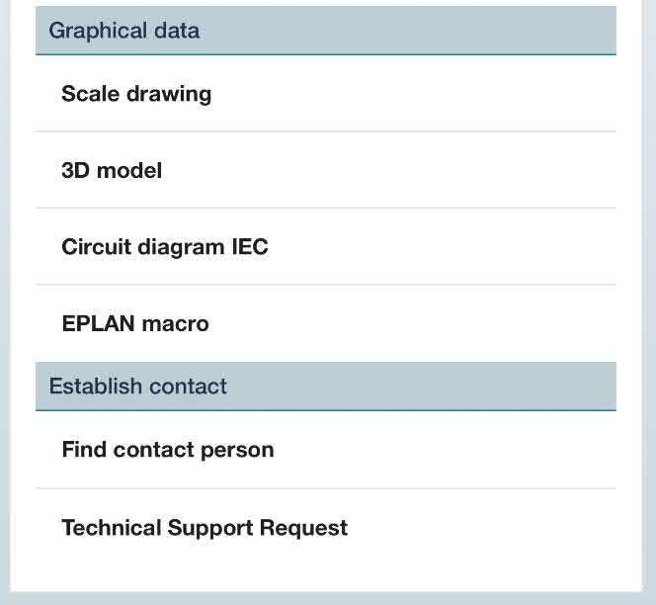
Task: Tap the Technical Support Request row
Action: tap(326, 527)
